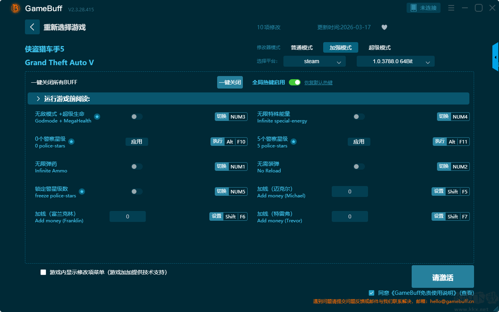Click the star icon beside 锁定警星级数

pos(82,191)
